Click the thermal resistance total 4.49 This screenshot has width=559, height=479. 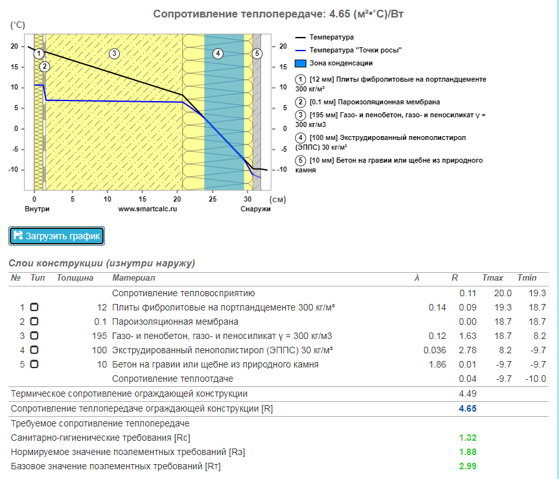click(x=468, y=393)
